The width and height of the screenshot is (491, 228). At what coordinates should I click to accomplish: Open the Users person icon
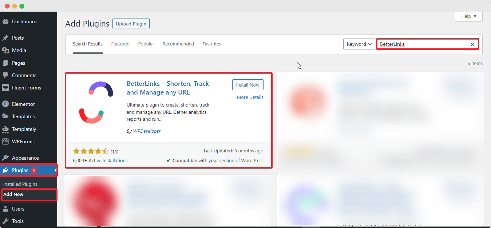tap(5, 209)
